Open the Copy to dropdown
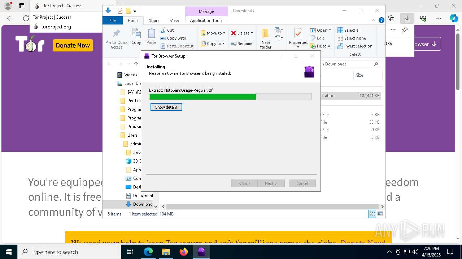 pos(213,44)
